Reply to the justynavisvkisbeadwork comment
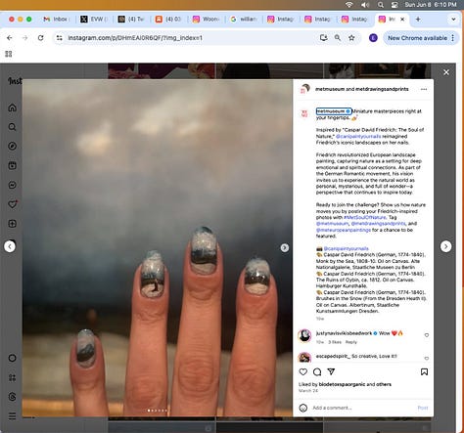Screen dimensions: 464x433 click(x=351, y=342)
